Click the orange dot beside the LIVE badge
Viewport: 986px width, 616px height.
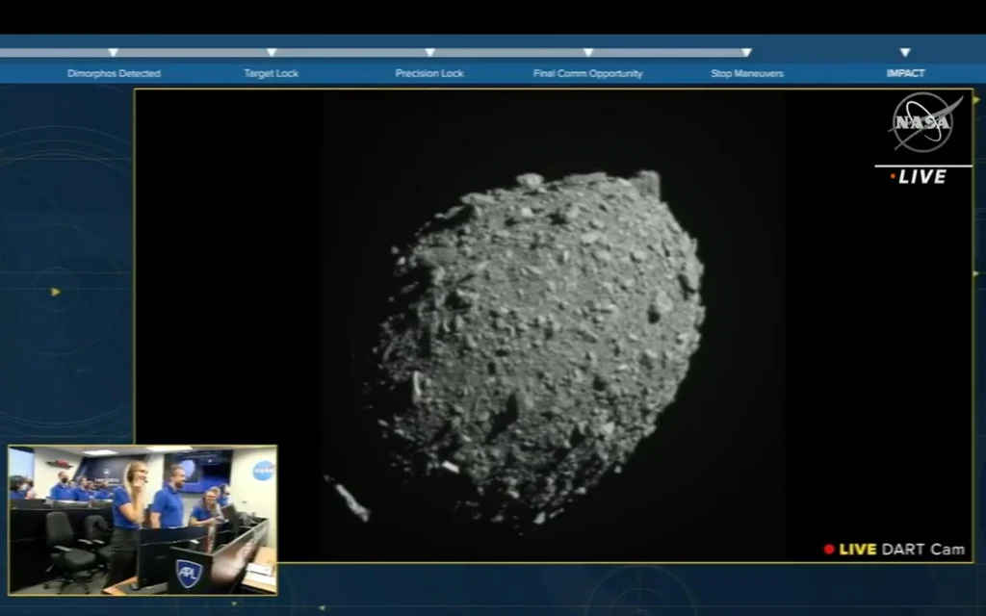pos(893,177)
